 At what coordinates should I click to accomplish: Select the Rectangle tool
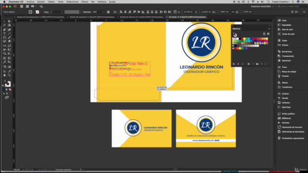[4, 37]
